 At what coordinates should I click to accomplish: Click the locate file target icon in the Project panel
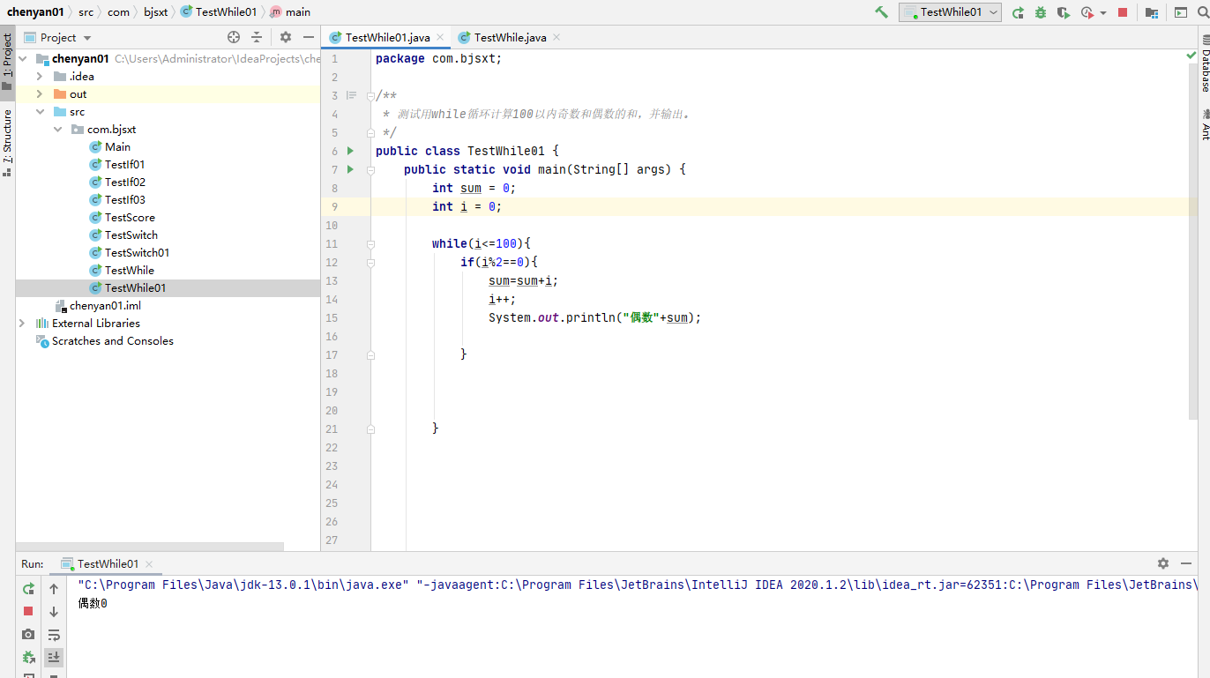point(234,37)
